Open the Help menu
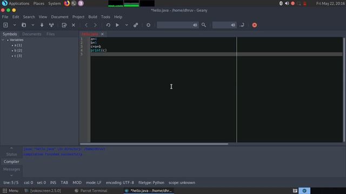 118,17
